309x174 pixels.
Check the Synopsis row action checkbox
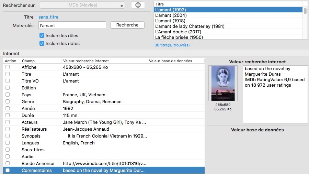click(8, 136)
